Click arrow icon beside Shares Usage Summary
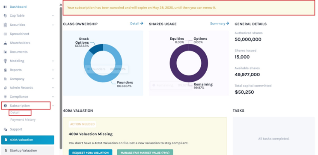 click(227, 23)
